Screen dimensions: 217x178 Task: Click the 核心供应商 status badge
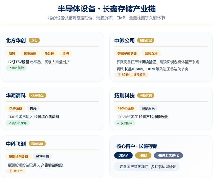point(18,123)
